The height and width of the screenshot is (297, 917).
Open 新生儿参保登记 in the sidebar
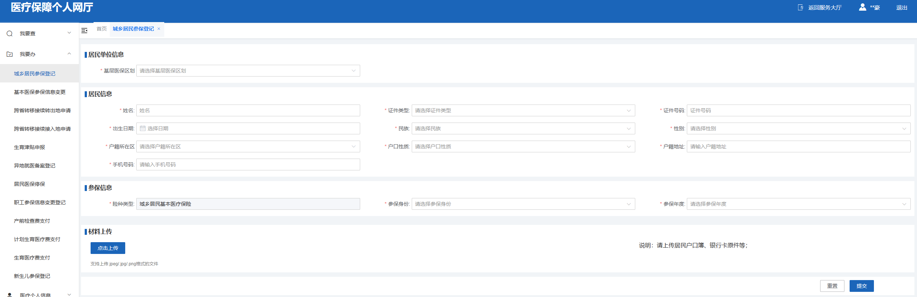[x=32, y=276]
